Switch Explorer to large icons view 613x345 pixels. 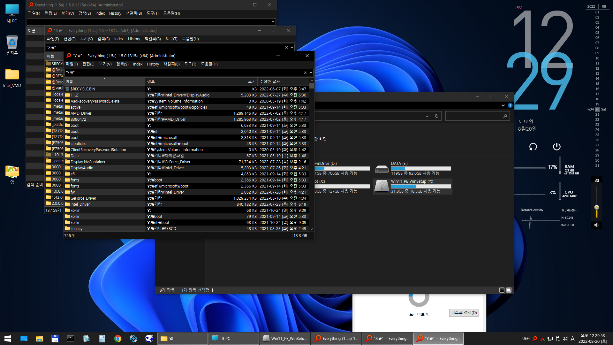pos(509,290)
